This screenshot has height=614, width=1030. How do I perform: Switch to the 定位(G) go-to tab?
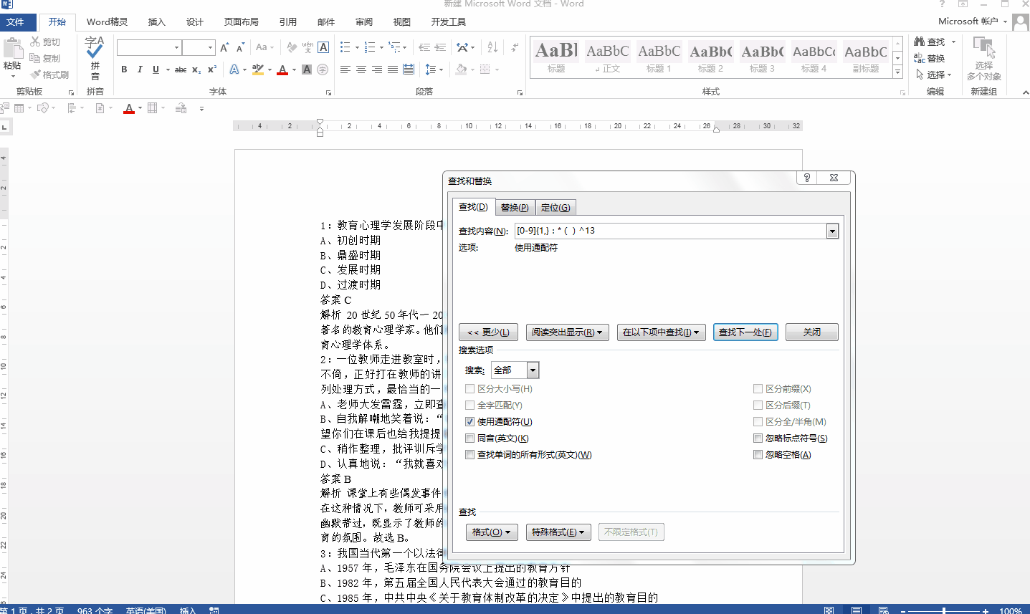(x=555, y=208)
